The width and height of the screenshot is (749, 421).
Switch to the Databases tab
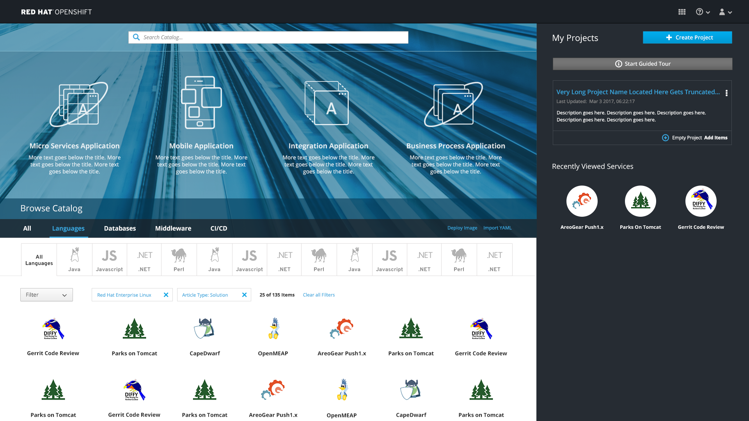coord(120,228)
